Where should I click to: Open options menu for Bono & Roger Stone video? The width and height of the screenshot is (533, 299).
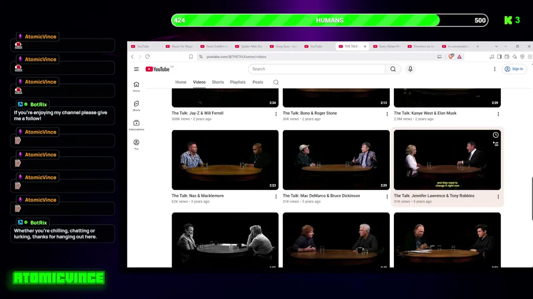click(x=387, y=114)
